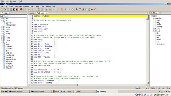Image resolution: width=171 pixels, height=96 pixels.
Task: Switch to 'Padre, the Perl IDE' browser taskbar button
Action: [63, 91]
